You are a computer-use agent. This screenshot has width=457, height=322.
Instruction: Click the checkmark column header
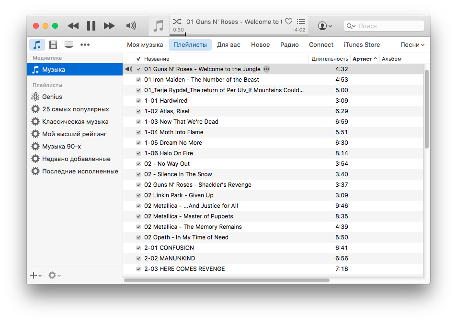pyautogui.click(x=138, y=59)
